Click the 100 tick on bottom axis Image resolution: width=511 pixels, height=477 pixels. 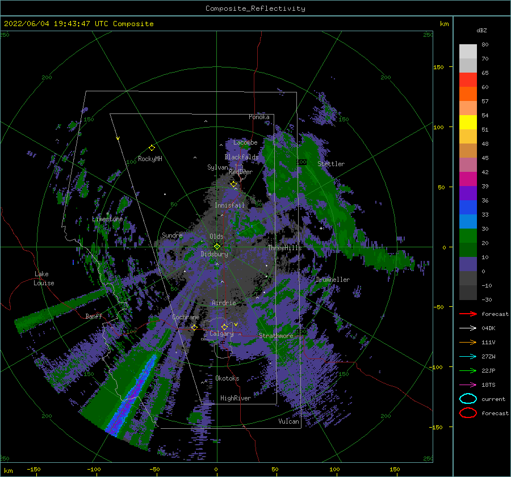point(334,469)
